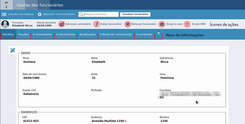The width and height of the screenshot is (245, 124).
Task: Click the Sexo value Feminino
Action: click(x=167, y=78)
